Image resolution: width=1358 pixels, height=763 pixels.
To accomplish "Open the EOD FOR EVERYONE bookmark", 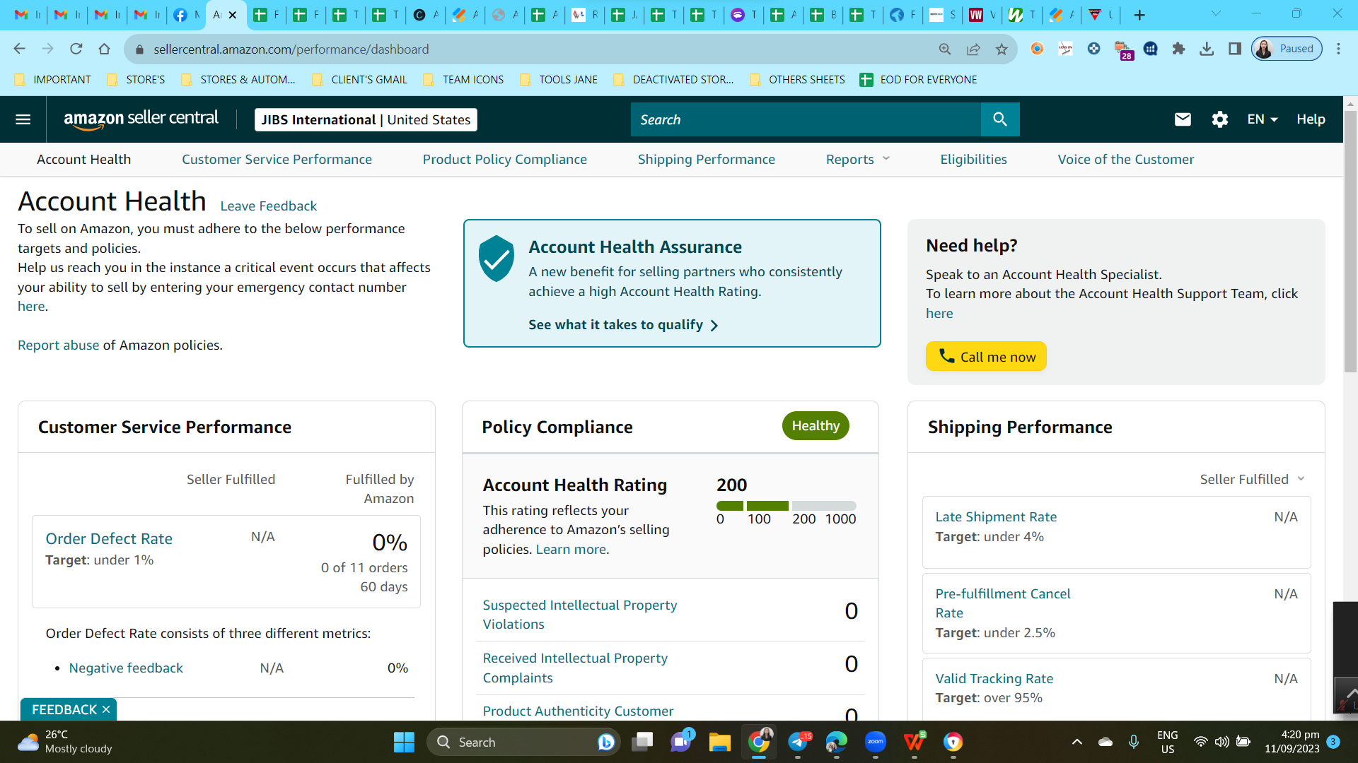I will tap(918, 80).
